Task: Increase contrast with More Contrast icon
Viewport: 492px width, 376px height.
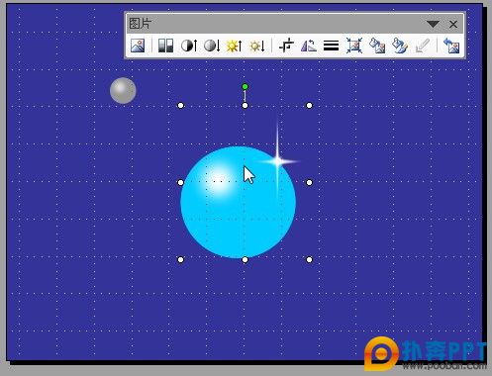Action: point(189,46)
